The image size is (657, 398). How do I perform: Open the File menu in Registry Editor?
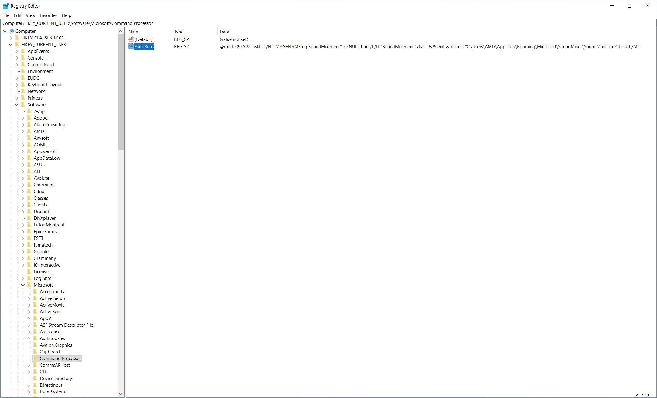point(6,15)
